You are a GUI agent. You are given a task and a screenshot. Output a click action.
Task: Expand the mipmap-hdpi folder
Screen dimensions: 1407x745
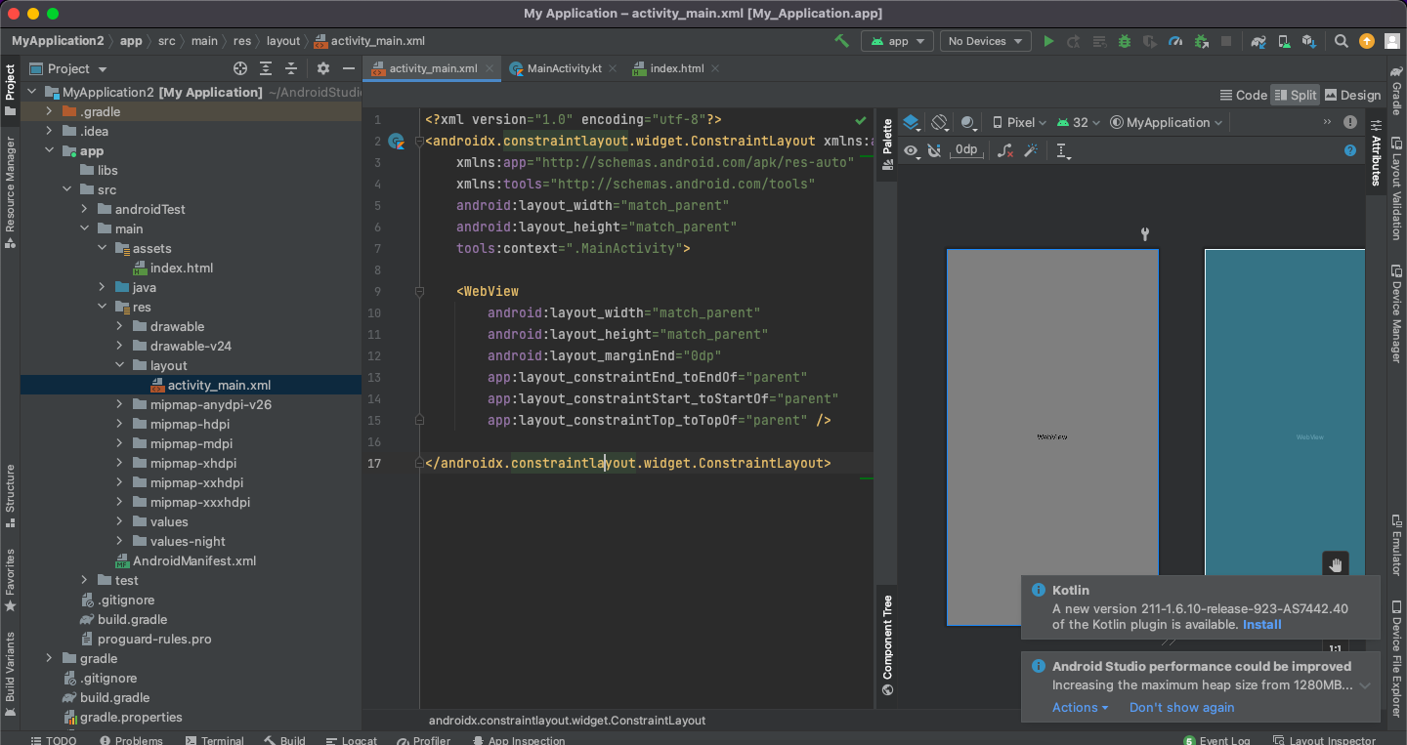click(x=119, y=424)
